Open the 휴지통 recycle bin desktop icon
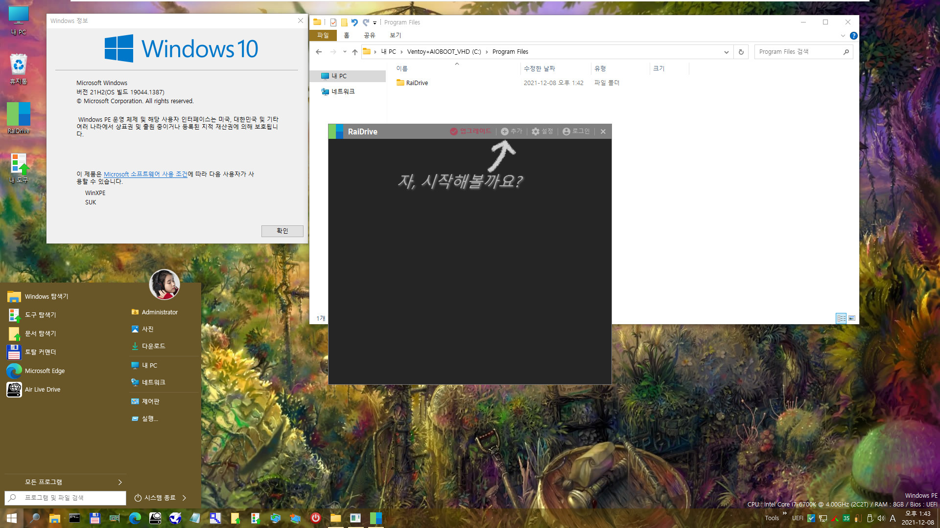This screenshot has width=940, height=528. coord(19,69)
